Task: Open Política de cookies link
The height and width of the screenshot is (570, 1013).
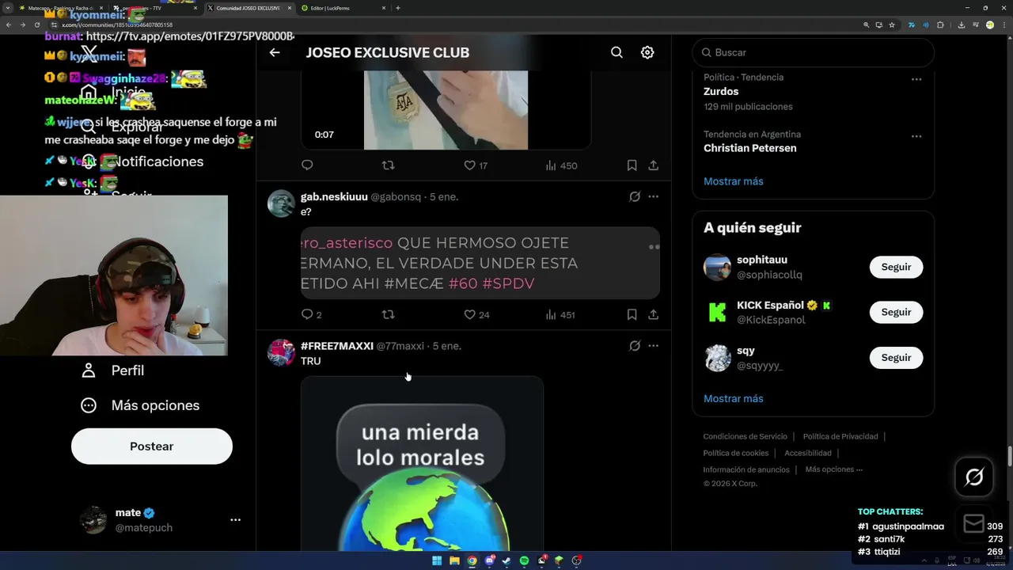Action: (x=736, y=453)
